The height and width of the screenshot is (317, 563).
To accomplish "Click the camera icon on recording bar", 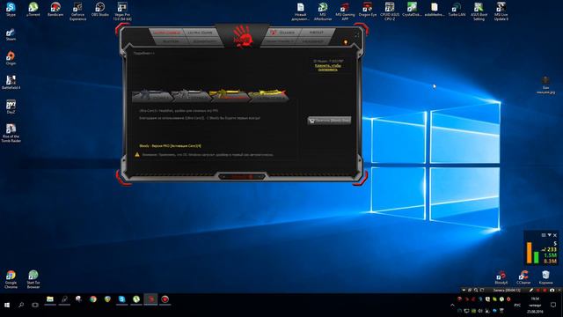I will [x=552, y=290].
